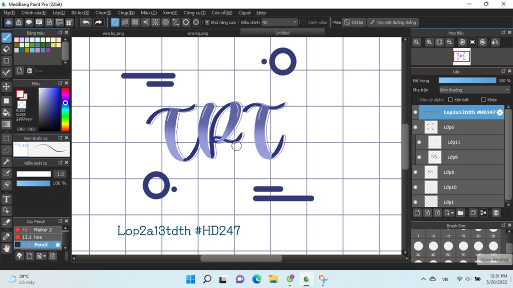
Task: Select the Lasso selection tool
Action: [6, 150]
